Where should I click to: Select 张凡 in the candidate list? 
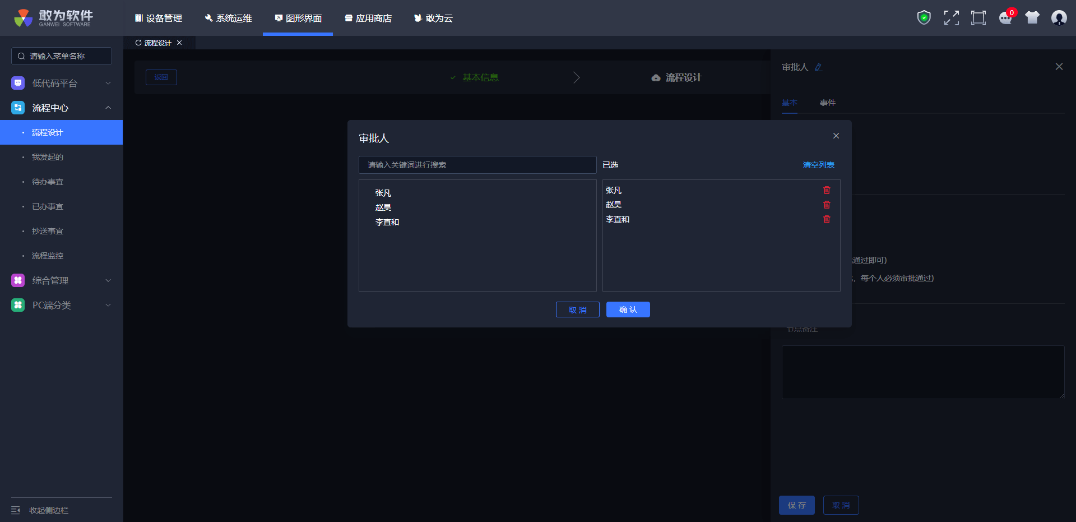click(383, 193)
